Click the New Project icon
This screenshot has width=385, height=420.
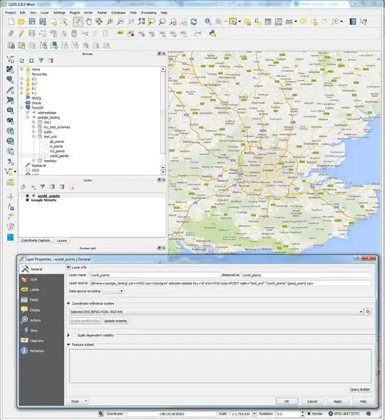pos(11,21)
